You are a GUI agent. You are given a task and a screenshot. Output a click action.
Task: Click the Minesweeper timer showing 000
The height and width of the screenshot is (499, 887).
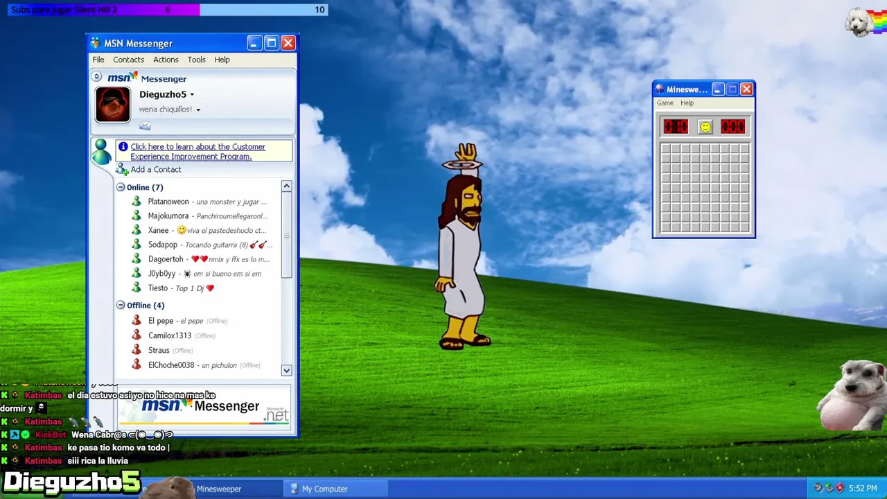pyautogui.click(x=732, y=127)
